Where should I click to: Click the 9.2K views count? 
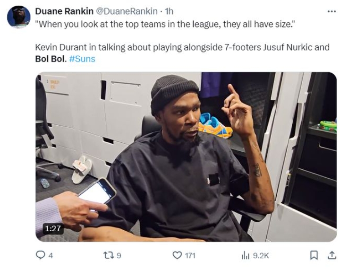coord(261,256)
